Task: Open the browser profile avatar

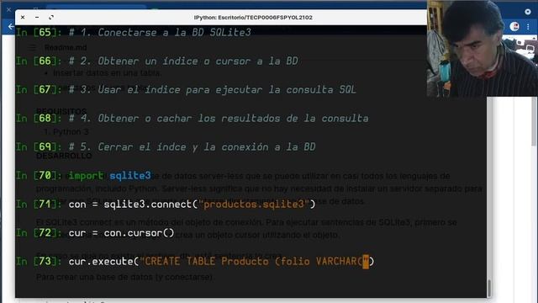Action: [514, 26]
